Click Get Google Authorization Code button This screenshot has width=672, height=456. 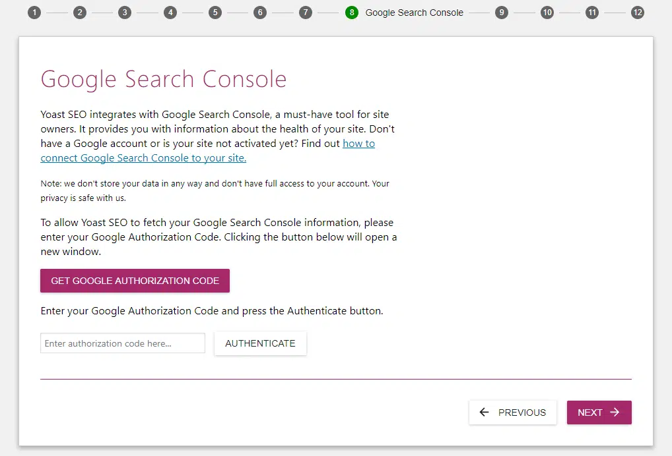click(x=135, y=281)
